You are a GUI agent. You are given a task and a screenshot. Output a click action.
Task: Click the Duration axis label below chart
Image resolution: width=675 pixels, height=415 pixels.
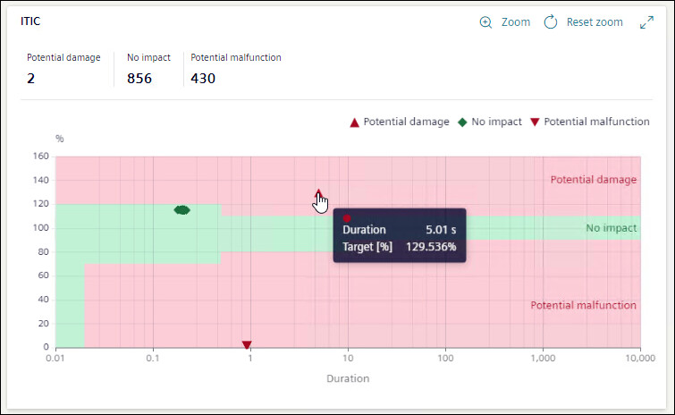coord(348,378)
